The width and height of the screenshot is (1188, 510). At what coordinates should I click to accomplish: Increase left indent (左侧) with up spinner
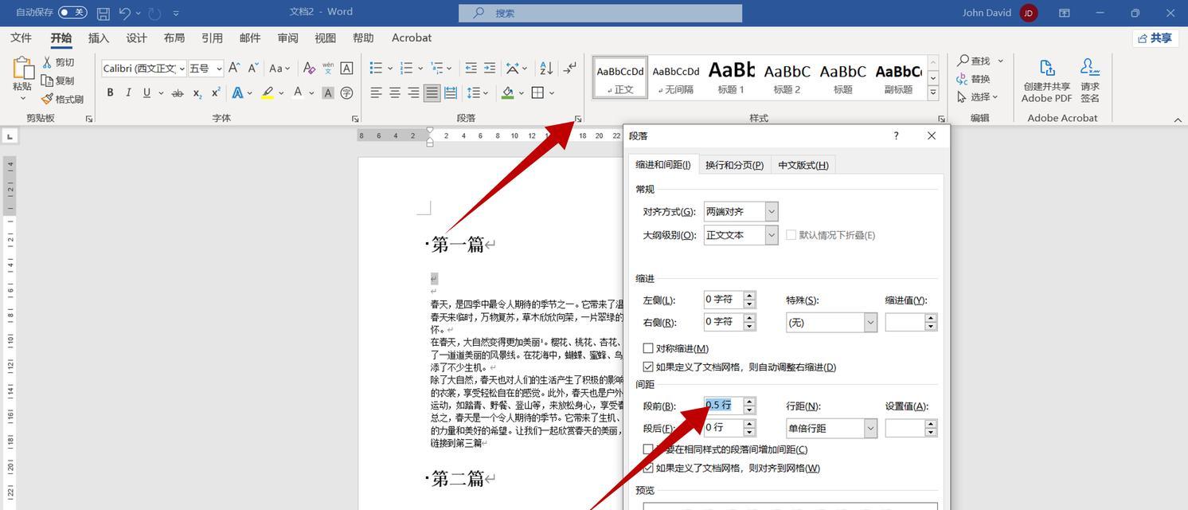[748, 296]
